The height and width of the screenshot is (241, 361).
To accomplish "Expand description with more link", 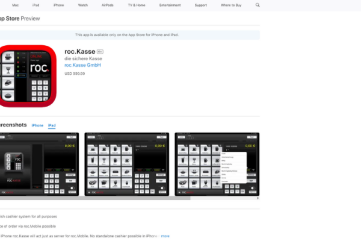I will 165,236.
